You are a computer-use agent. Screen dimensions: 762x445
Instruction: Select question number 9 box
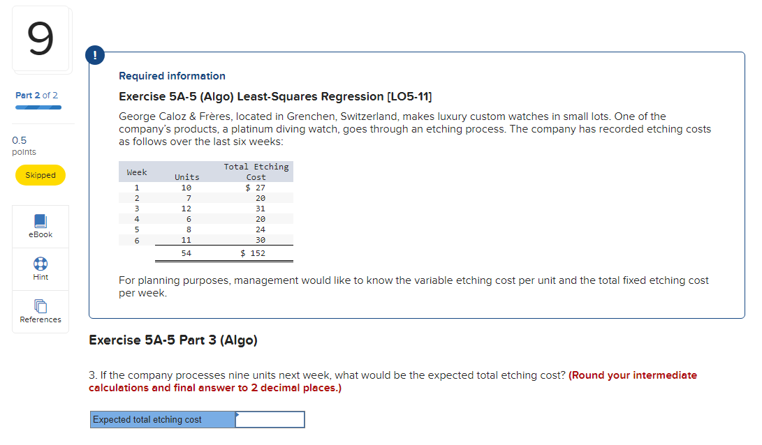[x=41, y=39]
